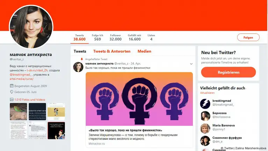Screen dimensions: 268x151
Task: Open the large profile avatar photo
Action: pyautogui.click(x=31, y=27)
